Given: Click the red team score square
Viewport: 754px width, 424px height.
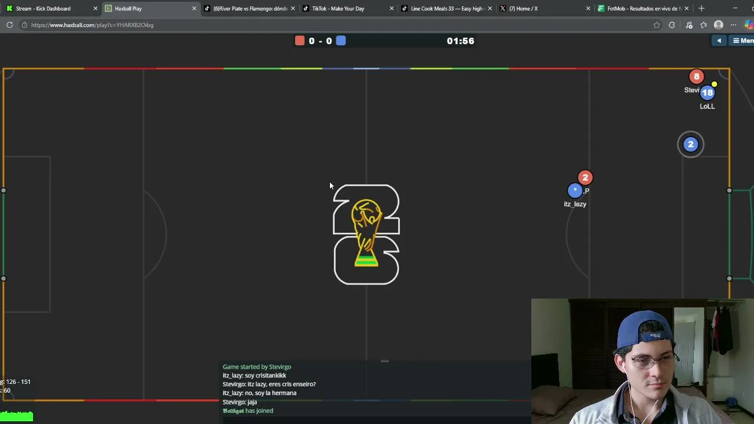Looking at the screenshot, I should (x=300, y=41).
